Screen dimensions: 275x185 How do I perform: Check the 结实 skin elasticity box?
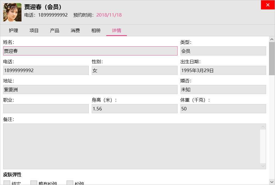coord(7,183)
